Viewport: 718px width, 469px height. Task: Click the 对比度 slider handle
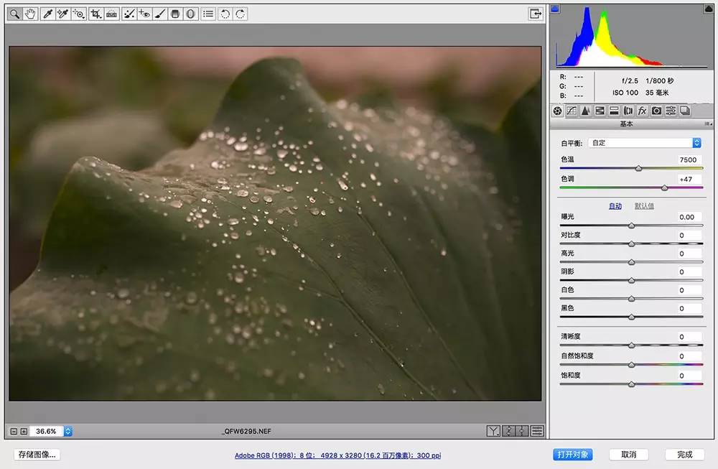pos(631,244)
